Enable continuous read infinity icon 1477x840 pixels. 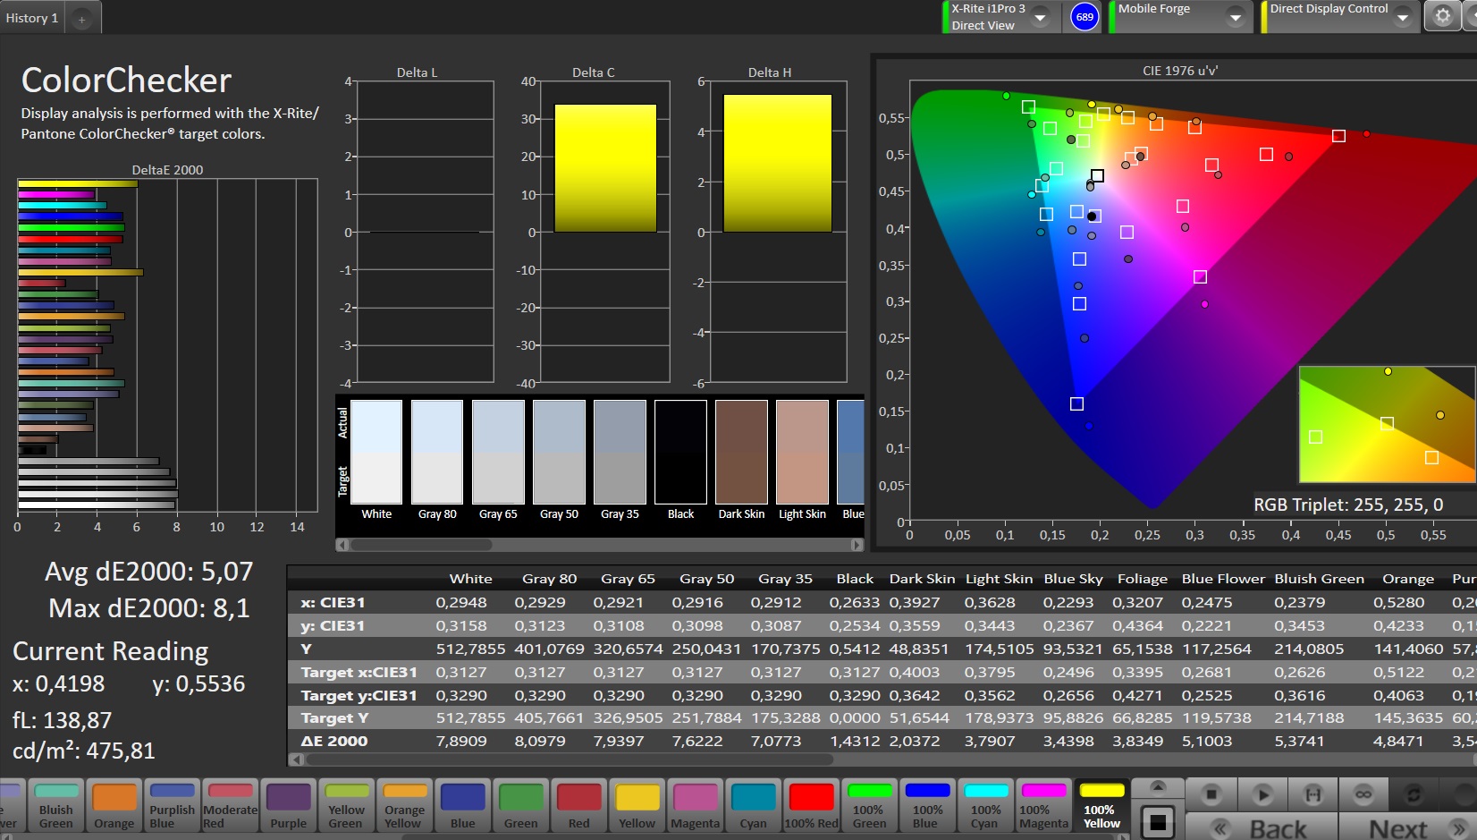(1363, 794)
